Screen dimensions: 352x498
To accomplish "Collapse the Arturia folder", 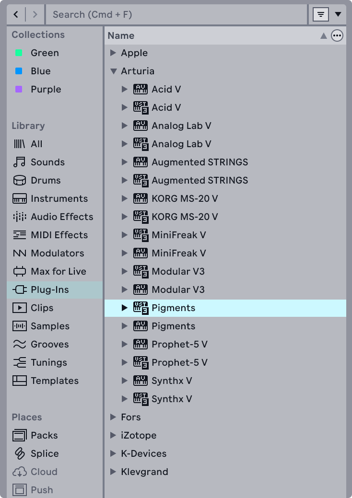I will (x=113, y=71).
